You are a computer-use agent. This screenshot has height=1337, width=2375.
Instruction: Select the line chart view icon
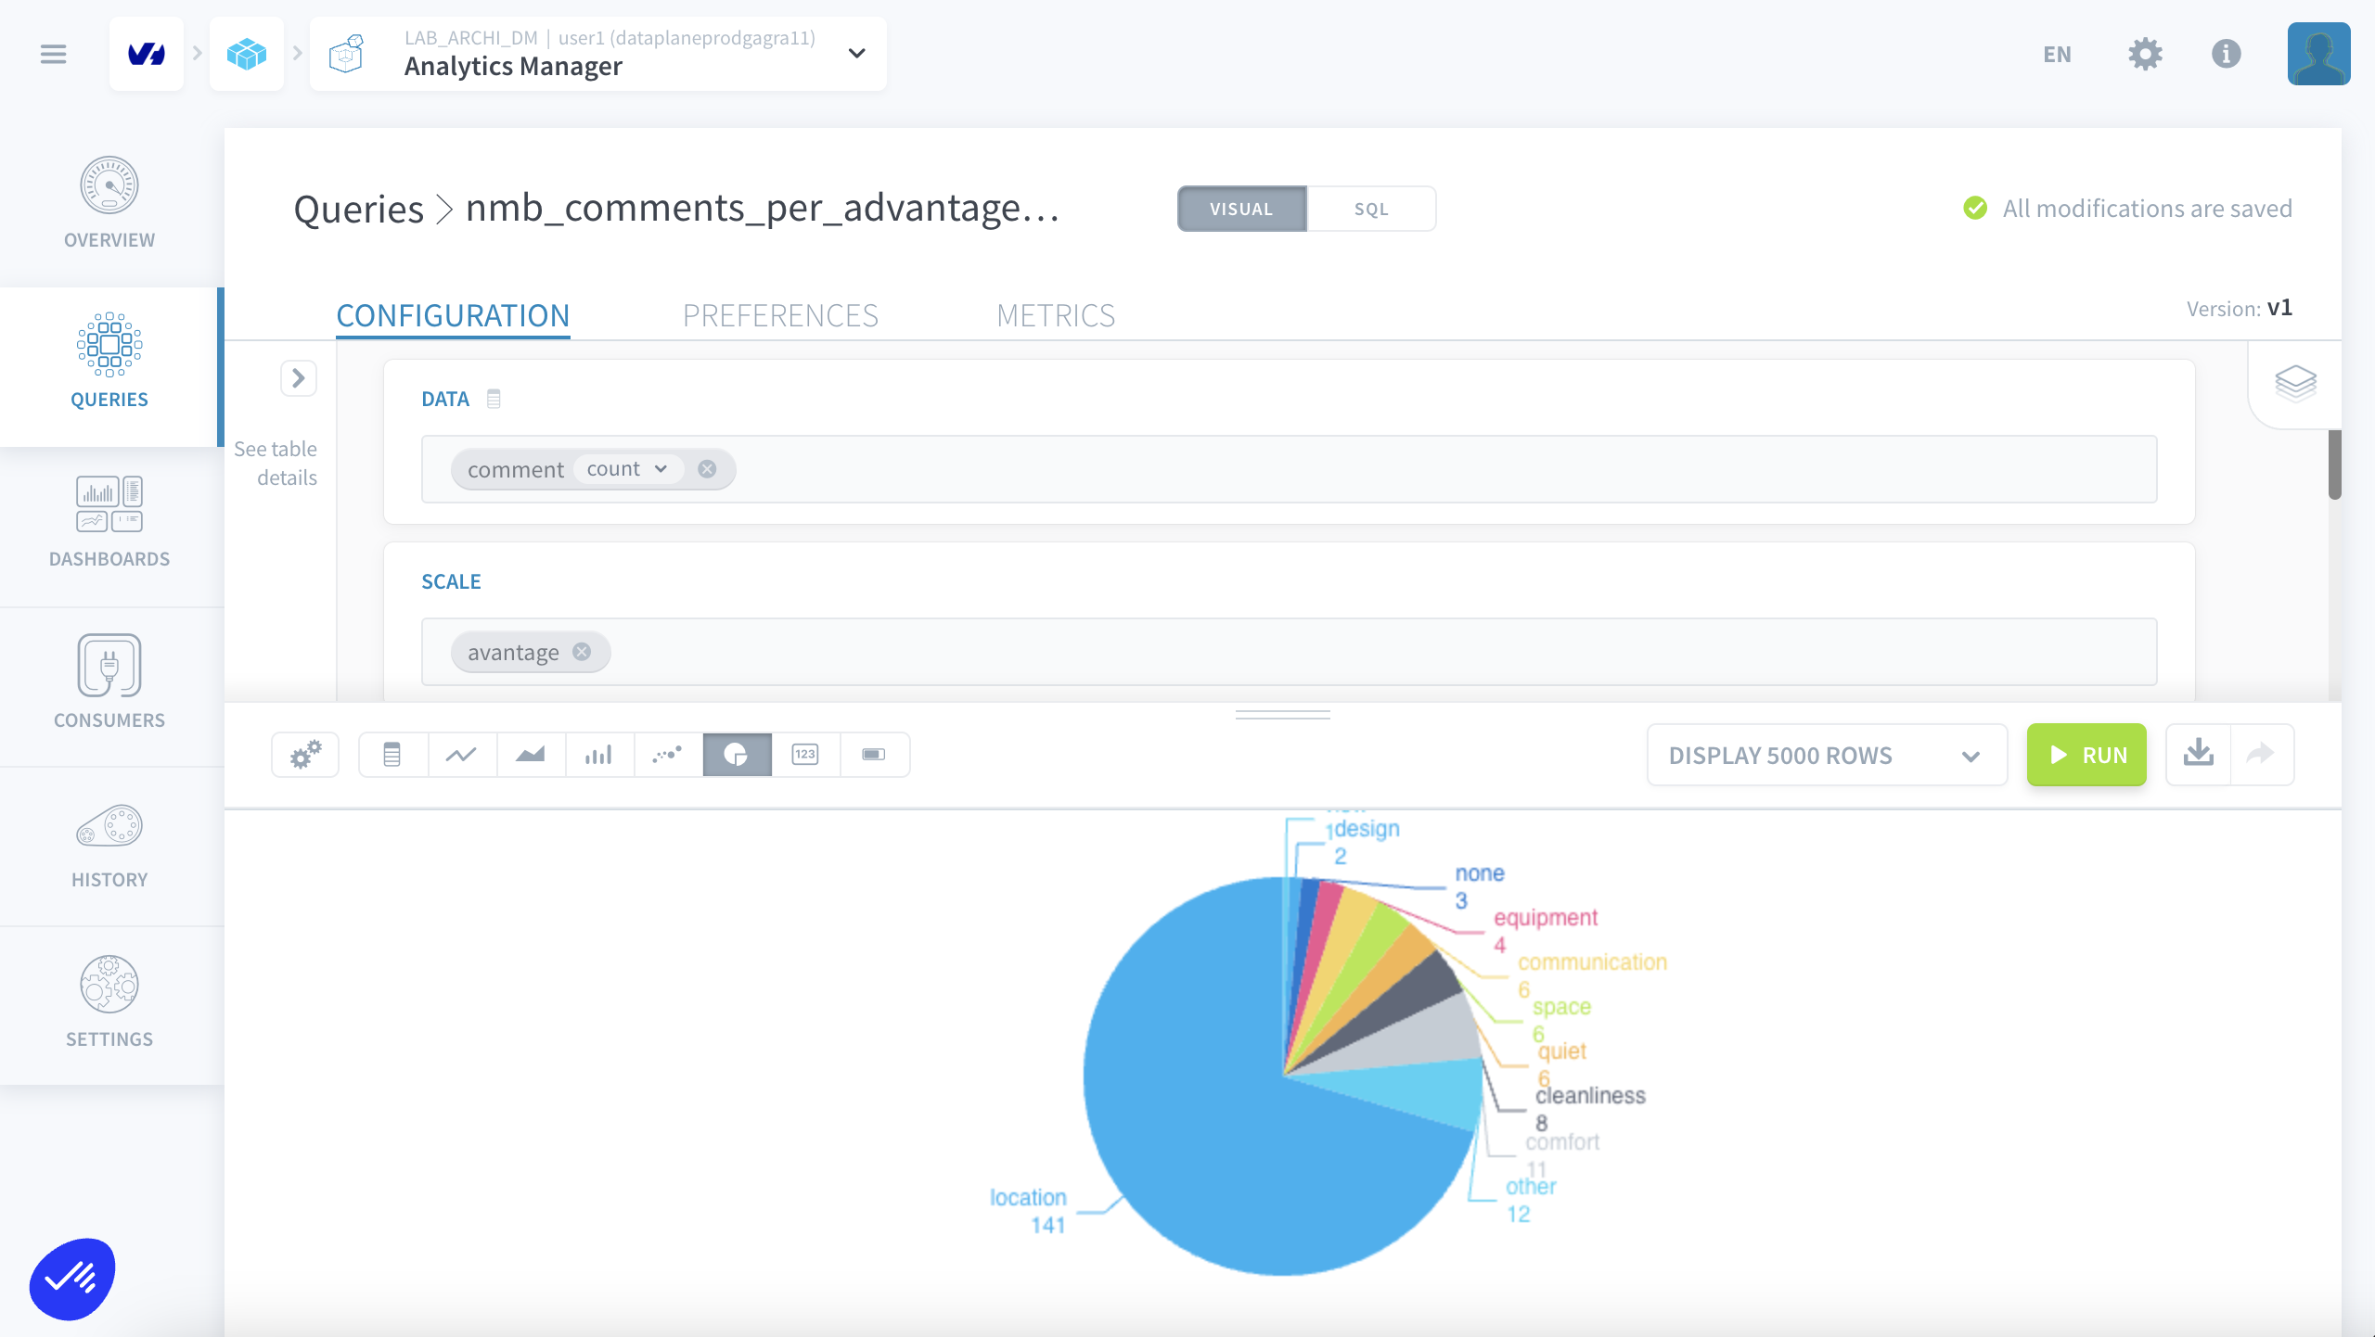tap(461, 755)
